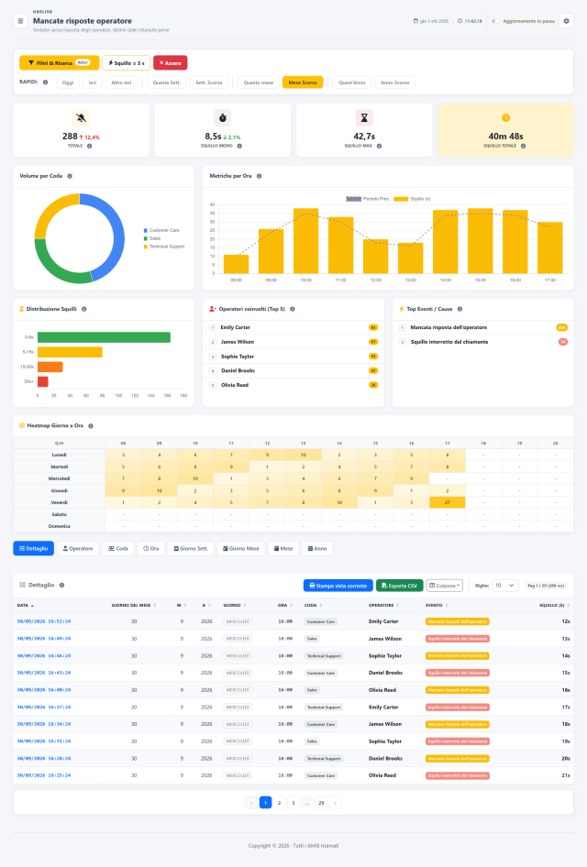Screen dimensions: 587x867
Task: Click info icon next to RAPIDI
Action: click(x=45, y=82)
